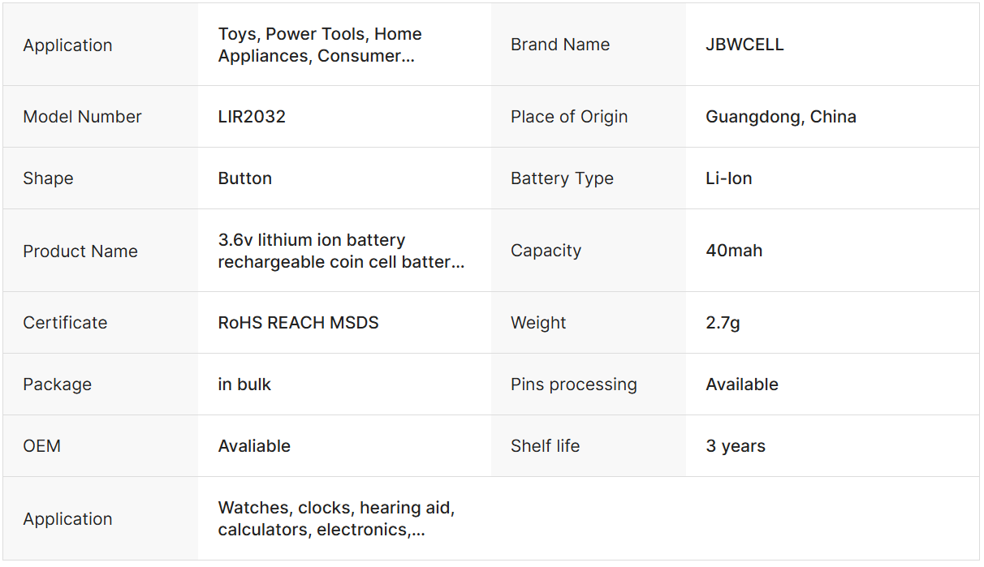Click the "Available" pins processing value
Screen dimensions: 984x567
pos(741,384)
